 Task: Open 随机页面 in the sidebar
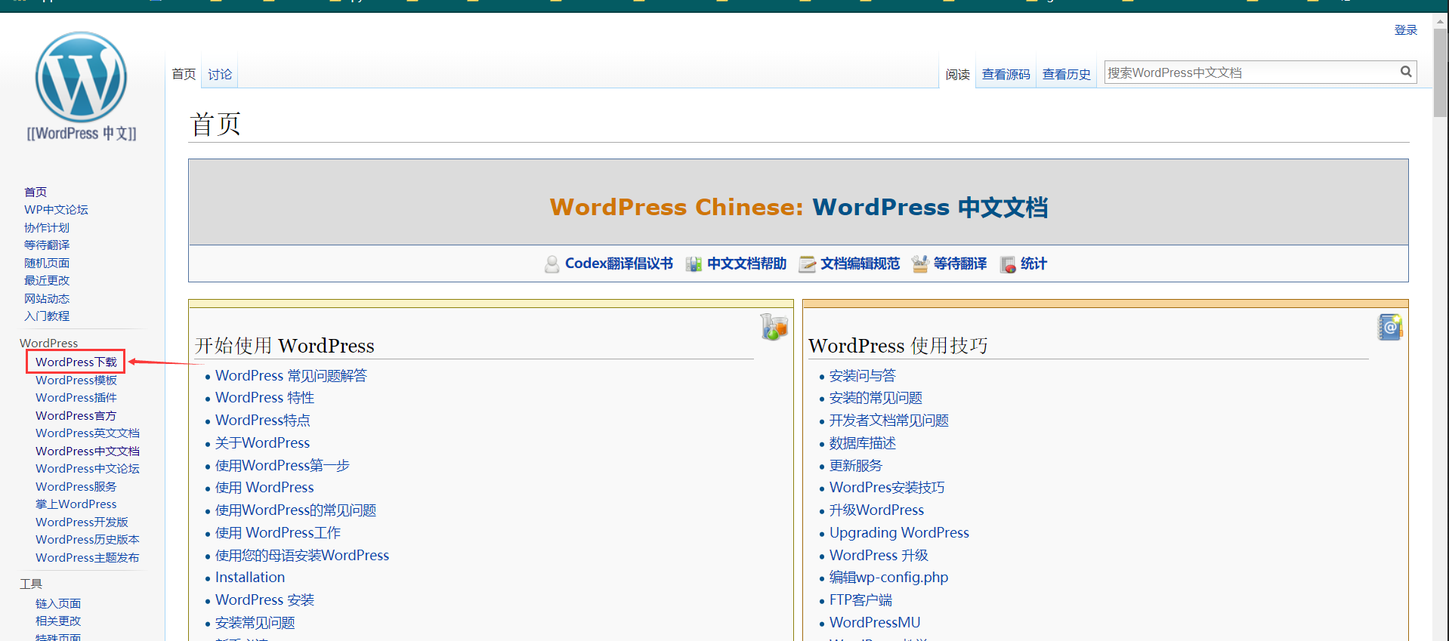coord(47,263)
